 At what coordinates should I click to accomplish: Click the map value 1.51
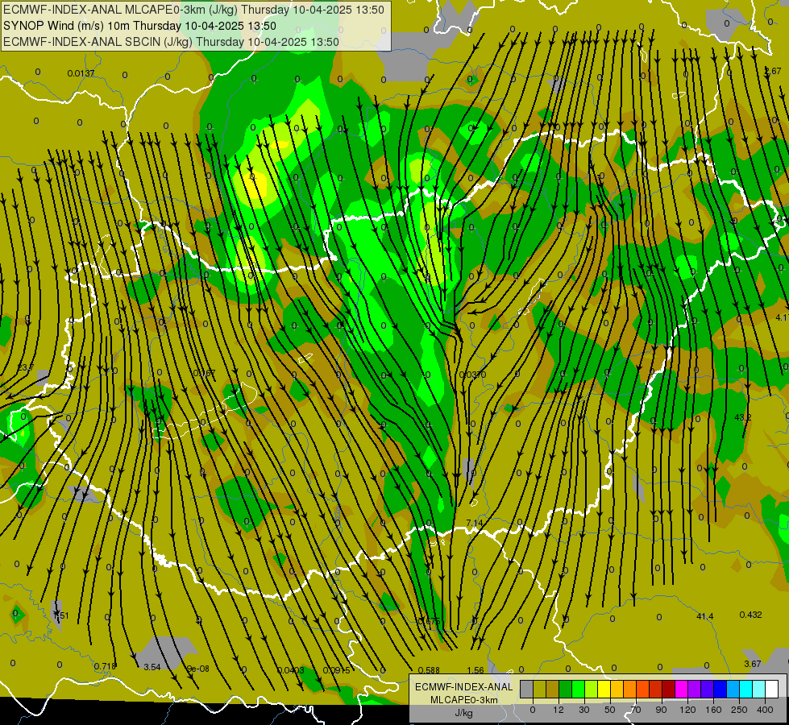[61, 615]
